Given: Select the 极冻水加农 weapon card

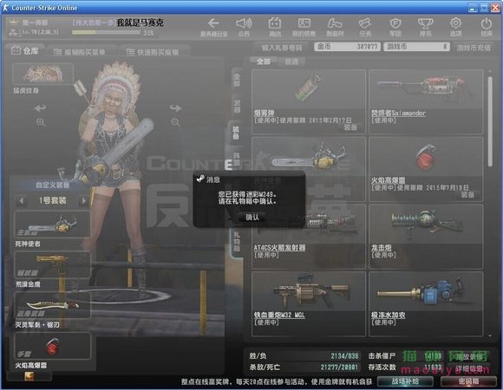Looking at the screenshot, I should [426, 304].
